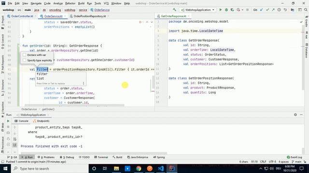
Task: Show Git history clock icon
Action: [279, 10]
